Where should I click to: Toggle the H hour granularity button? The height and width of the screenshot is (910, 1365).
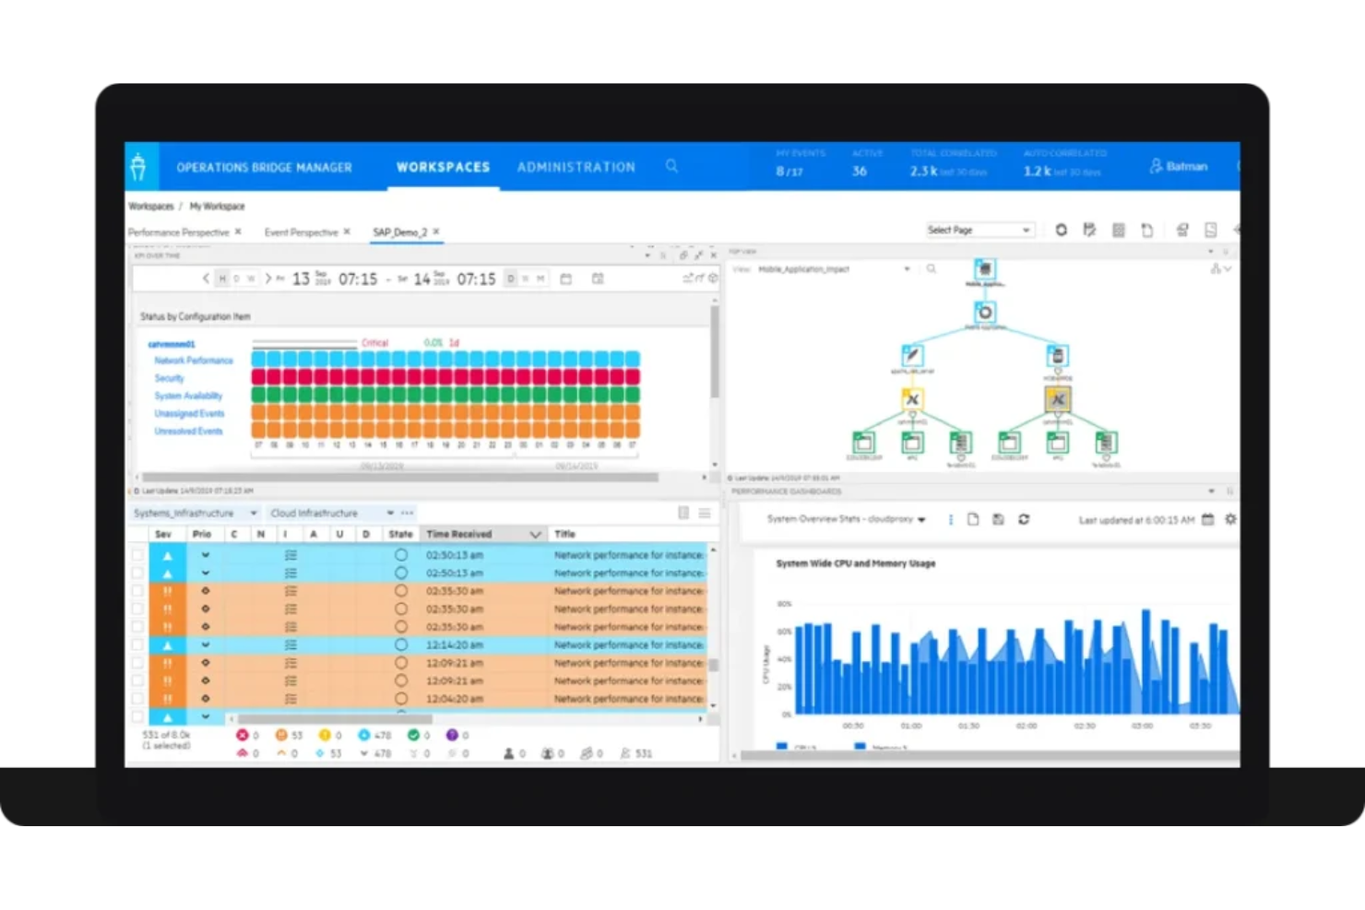click(x=222, y=278)
